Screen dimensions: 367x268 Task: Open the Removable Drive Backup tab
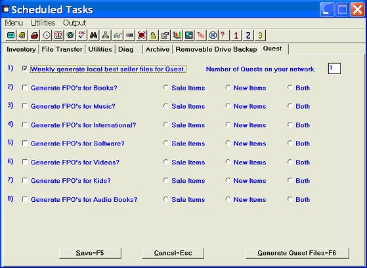pyautogui.click(x=216, y=49)
